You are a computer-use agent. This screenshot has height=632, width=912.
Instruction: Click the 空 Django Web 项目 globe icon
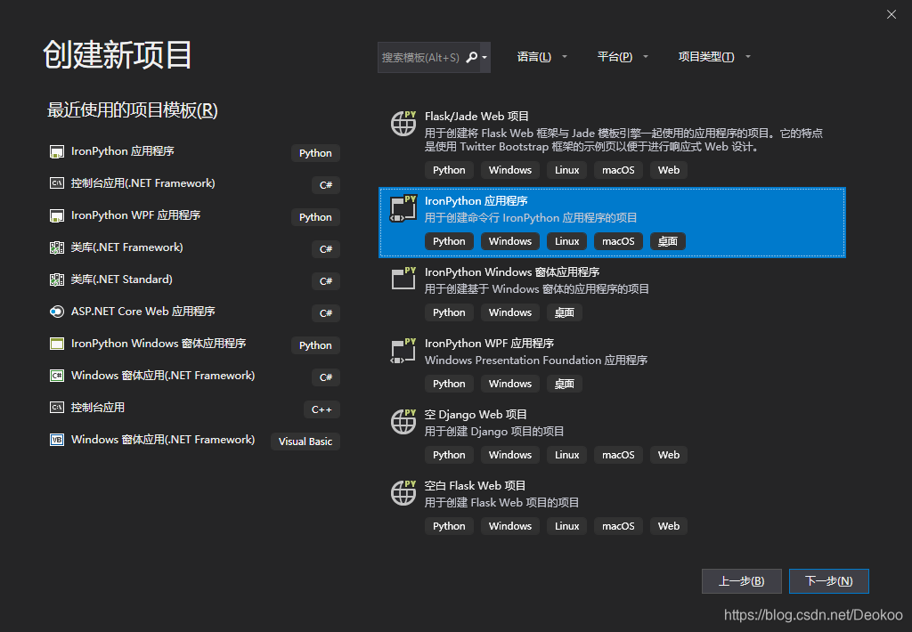(403, 422)
